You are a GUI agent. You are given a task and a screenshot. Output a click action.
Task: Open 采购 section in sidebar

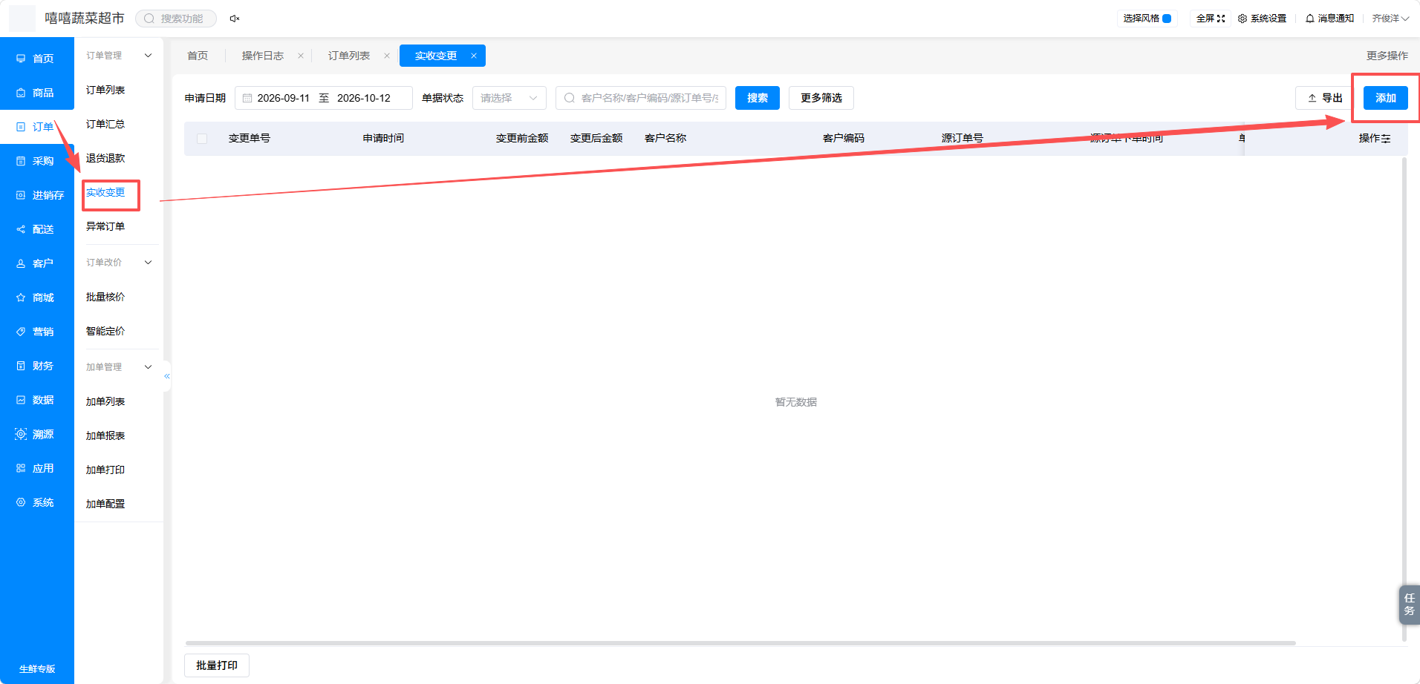click(x=36, y=161)
